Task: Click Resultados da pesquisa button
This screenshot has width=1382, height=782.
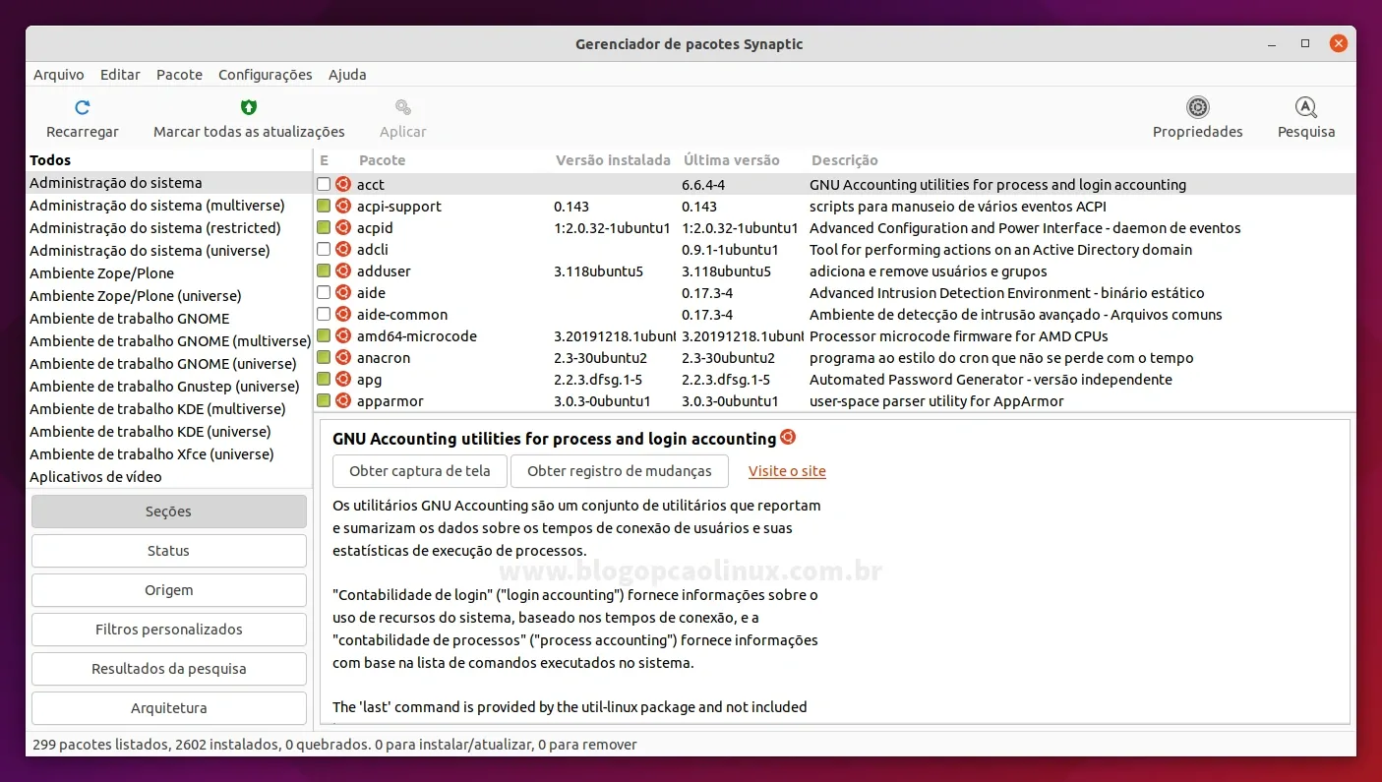Action: 168,669
